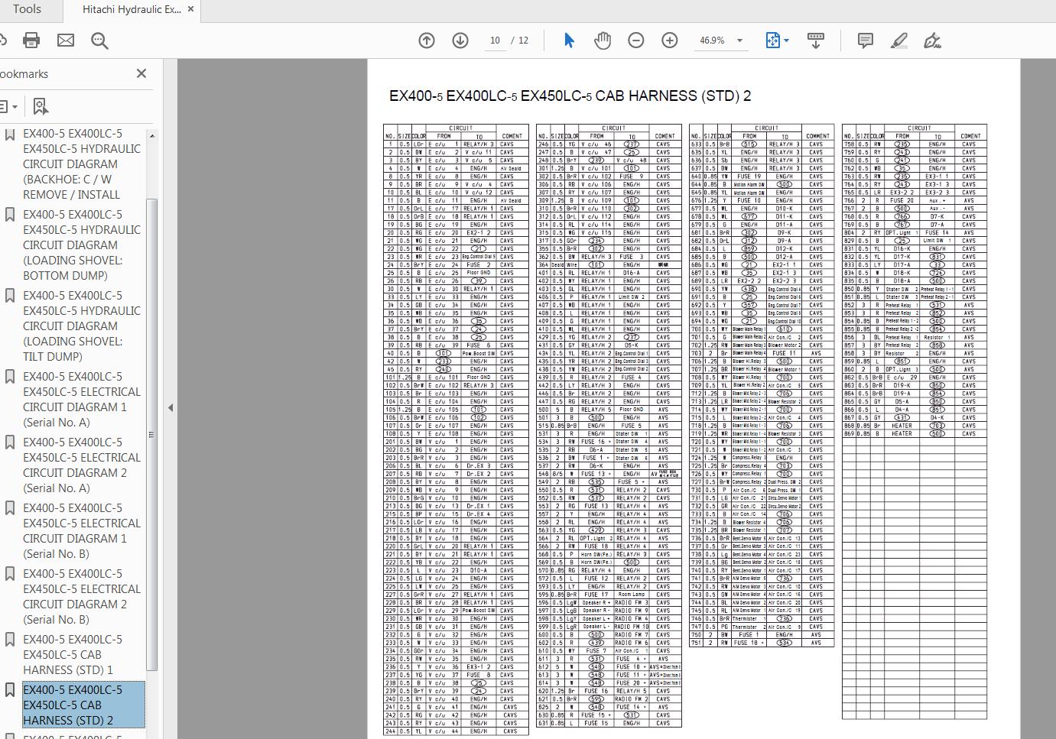Switch to the Tools tab
This screenshot has height=739, width=1056.
coord(27,9)
